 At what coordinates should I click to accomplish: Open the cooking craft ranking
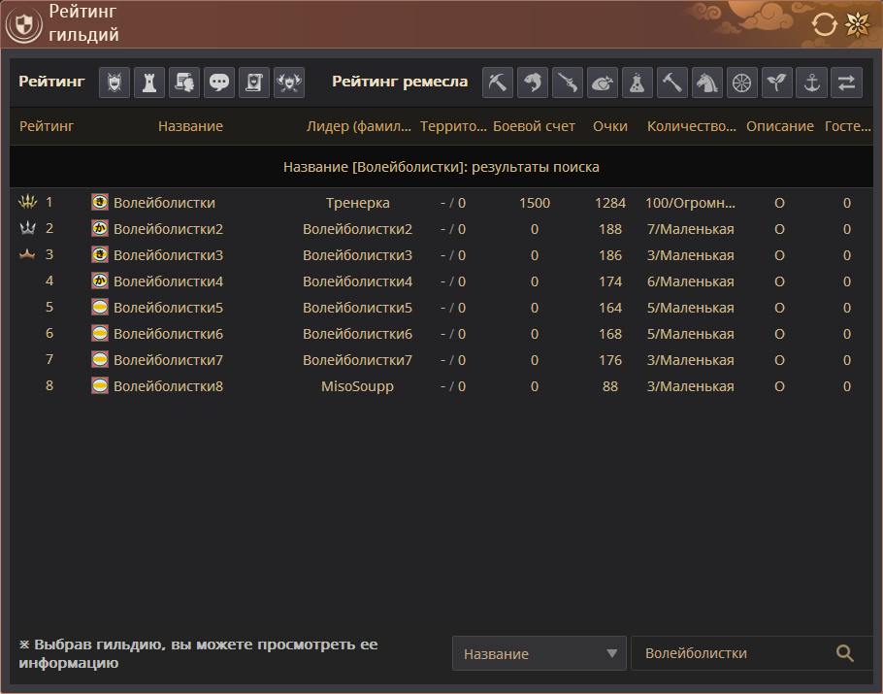[x=603, y=83]
